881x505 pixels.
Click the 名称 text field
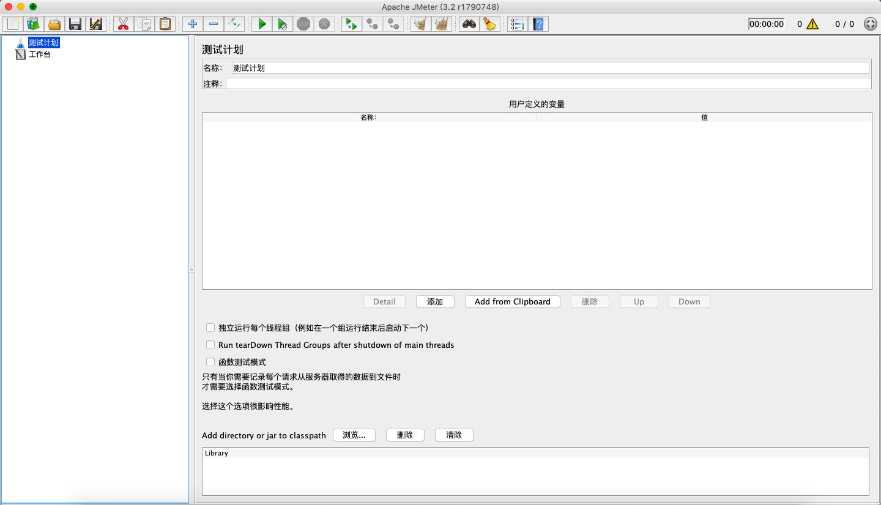coord(549,68)
